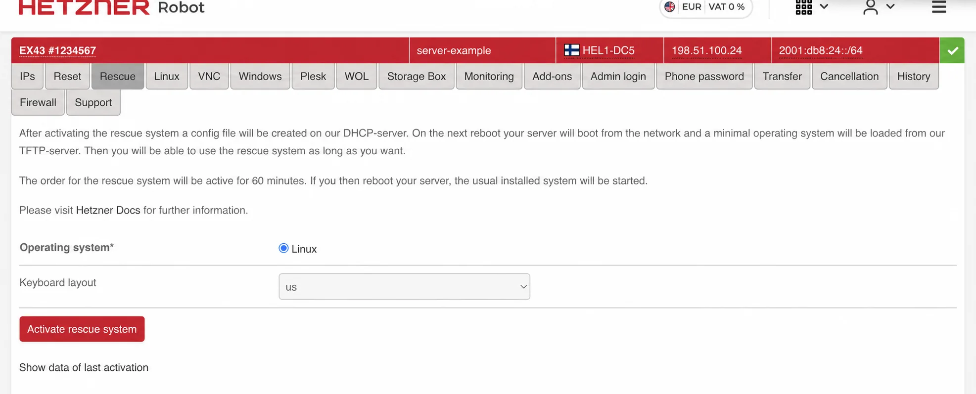
Task: Select the Linux radio button
Action: (x=283, y=248)
